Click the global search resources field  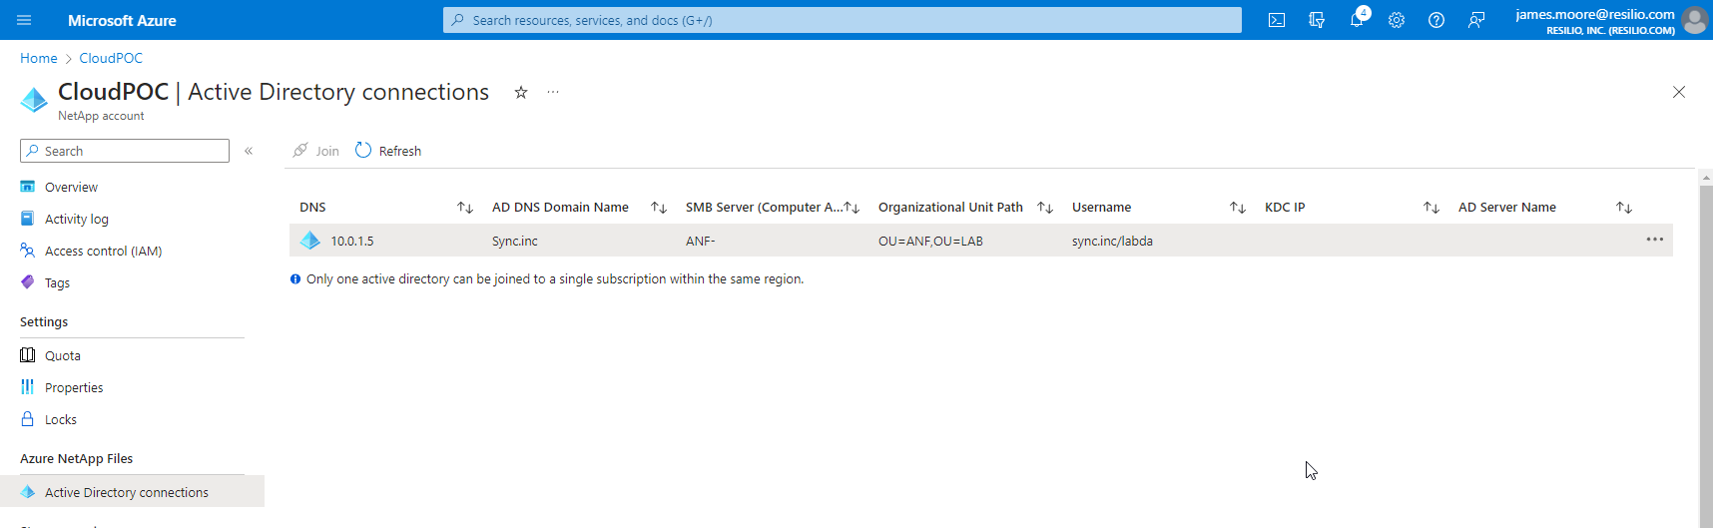tap(842, 20)
